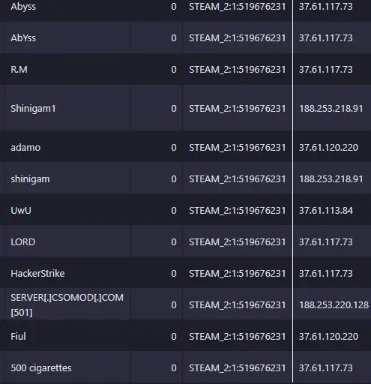Select the HackerStrike player entry
The width and height of the screenshot is (371, 384).
coord(37,274)
